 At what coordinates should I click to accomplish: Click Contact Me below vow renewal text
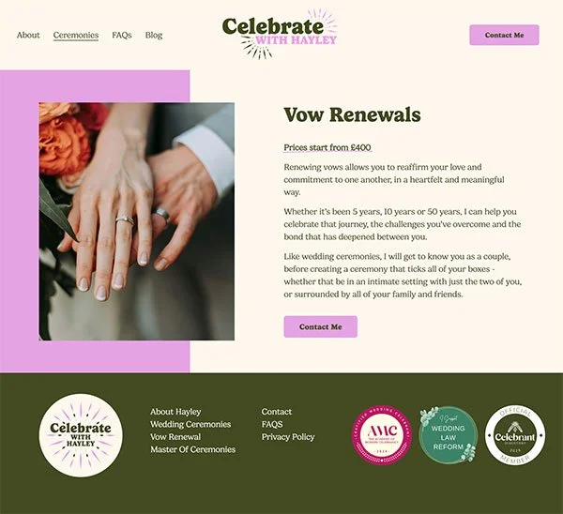(x=320, y=326)
